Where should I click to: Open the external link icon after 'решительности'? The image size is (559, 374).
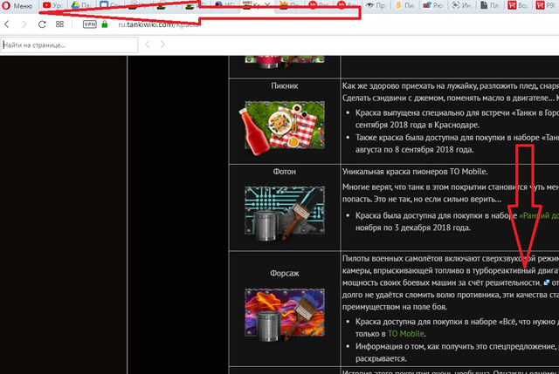(546, 282)
